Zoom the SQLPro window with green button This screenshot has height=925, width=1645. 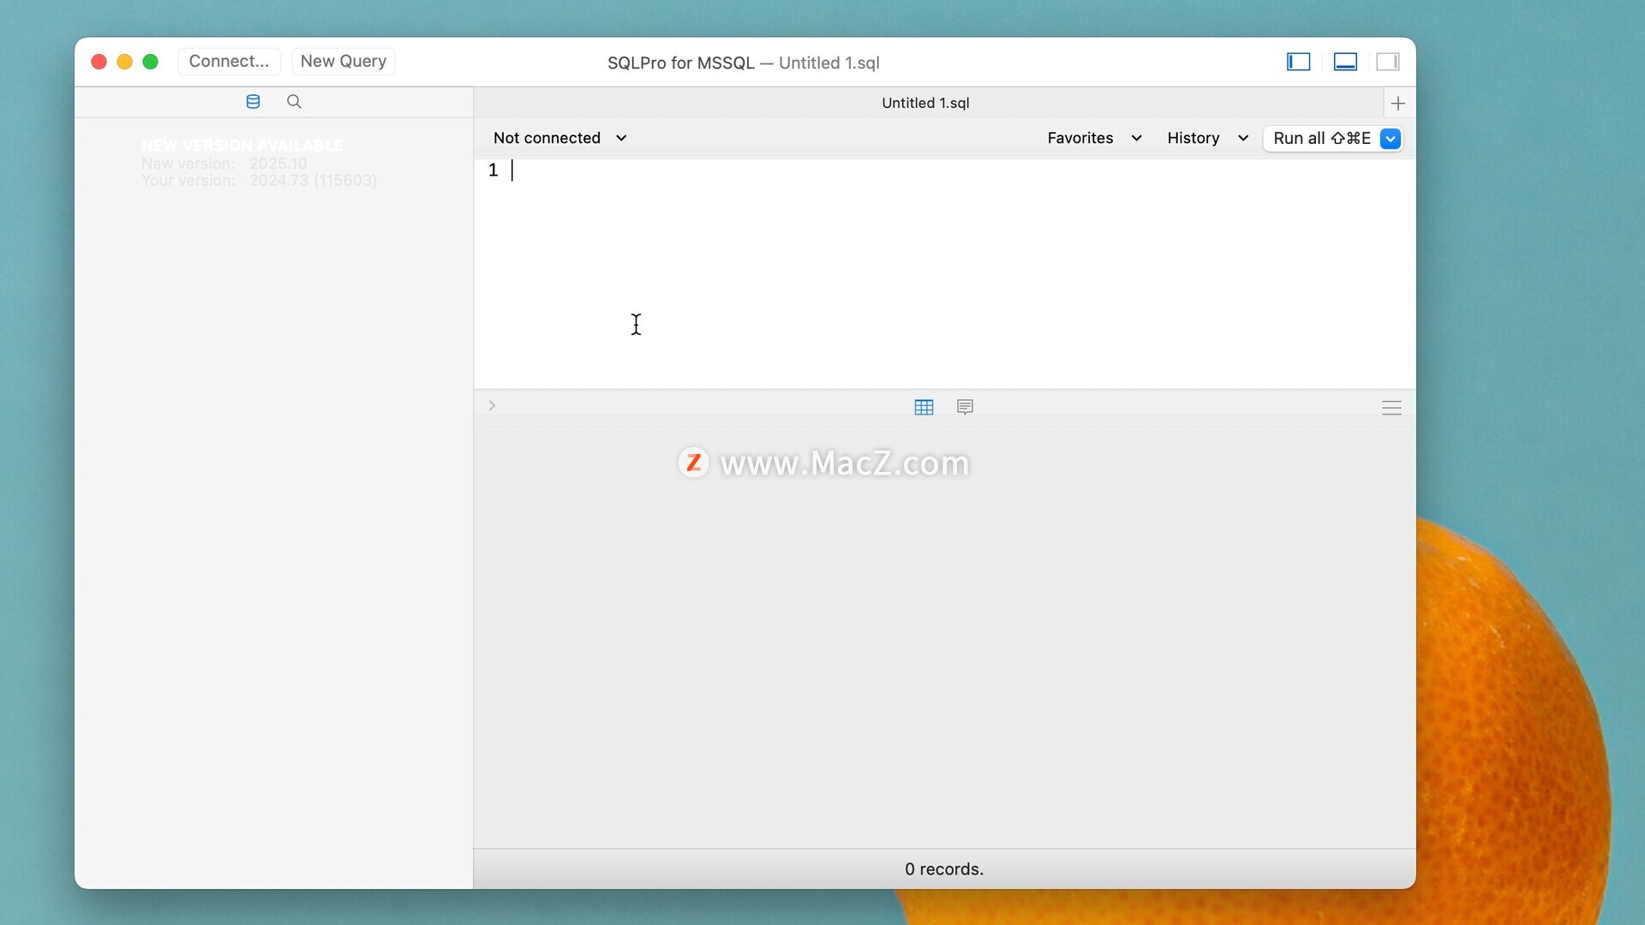pyautogui.click(x=150, y=62)
